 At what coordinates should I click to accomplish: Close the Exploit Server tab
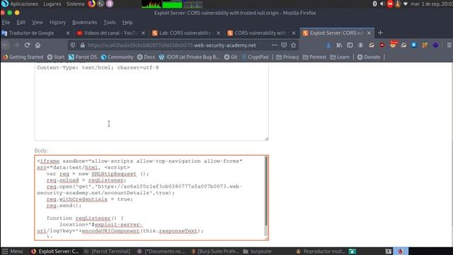[369, 33]
